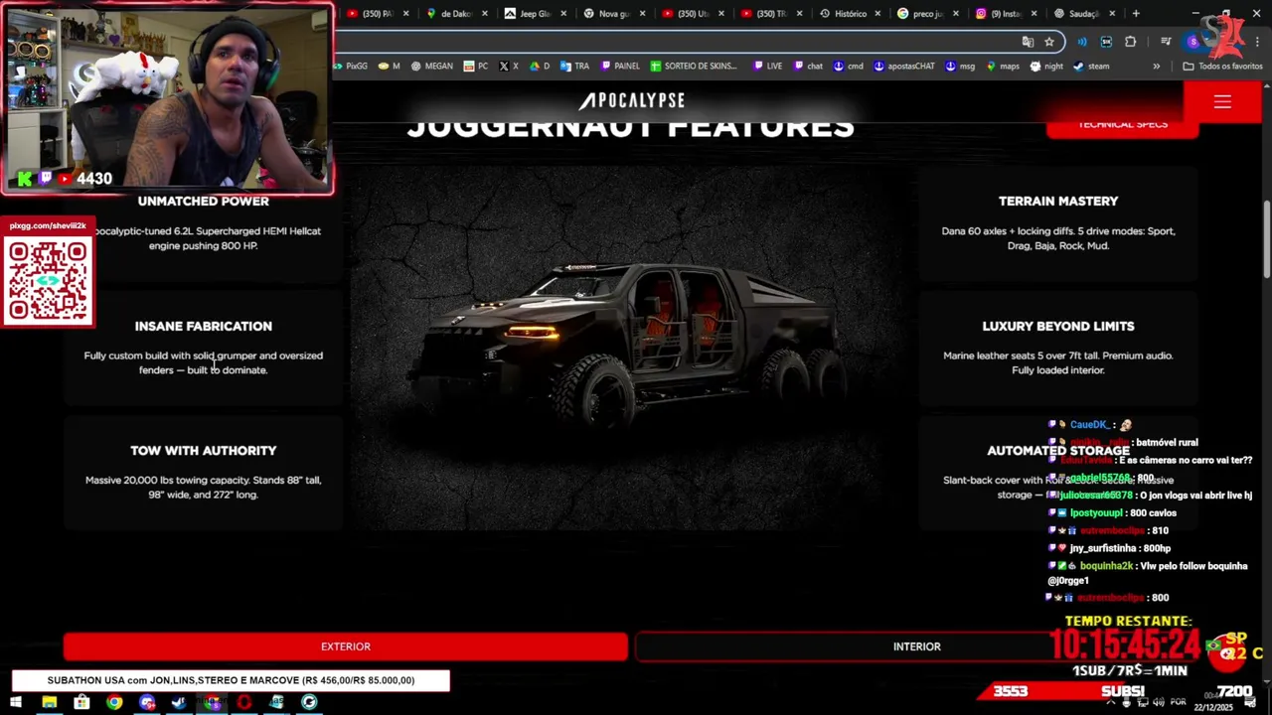Open the media control playlist icon

point(1166,42)
